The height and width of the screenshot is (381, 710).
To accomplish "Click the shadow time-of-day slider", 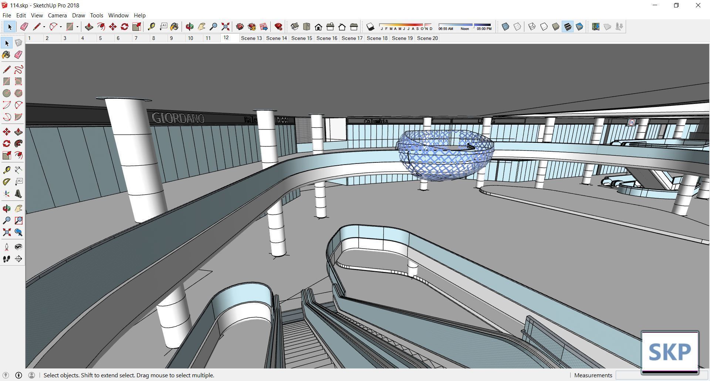I will click(x=465, y=27).
